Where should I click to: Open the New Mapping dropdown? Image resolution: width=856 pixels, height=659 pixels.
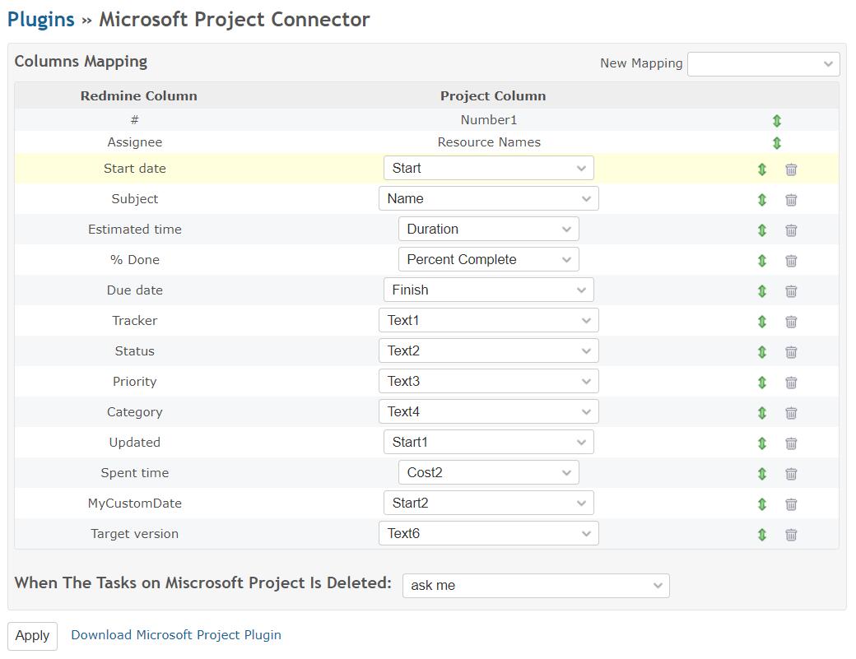point(763,64)
